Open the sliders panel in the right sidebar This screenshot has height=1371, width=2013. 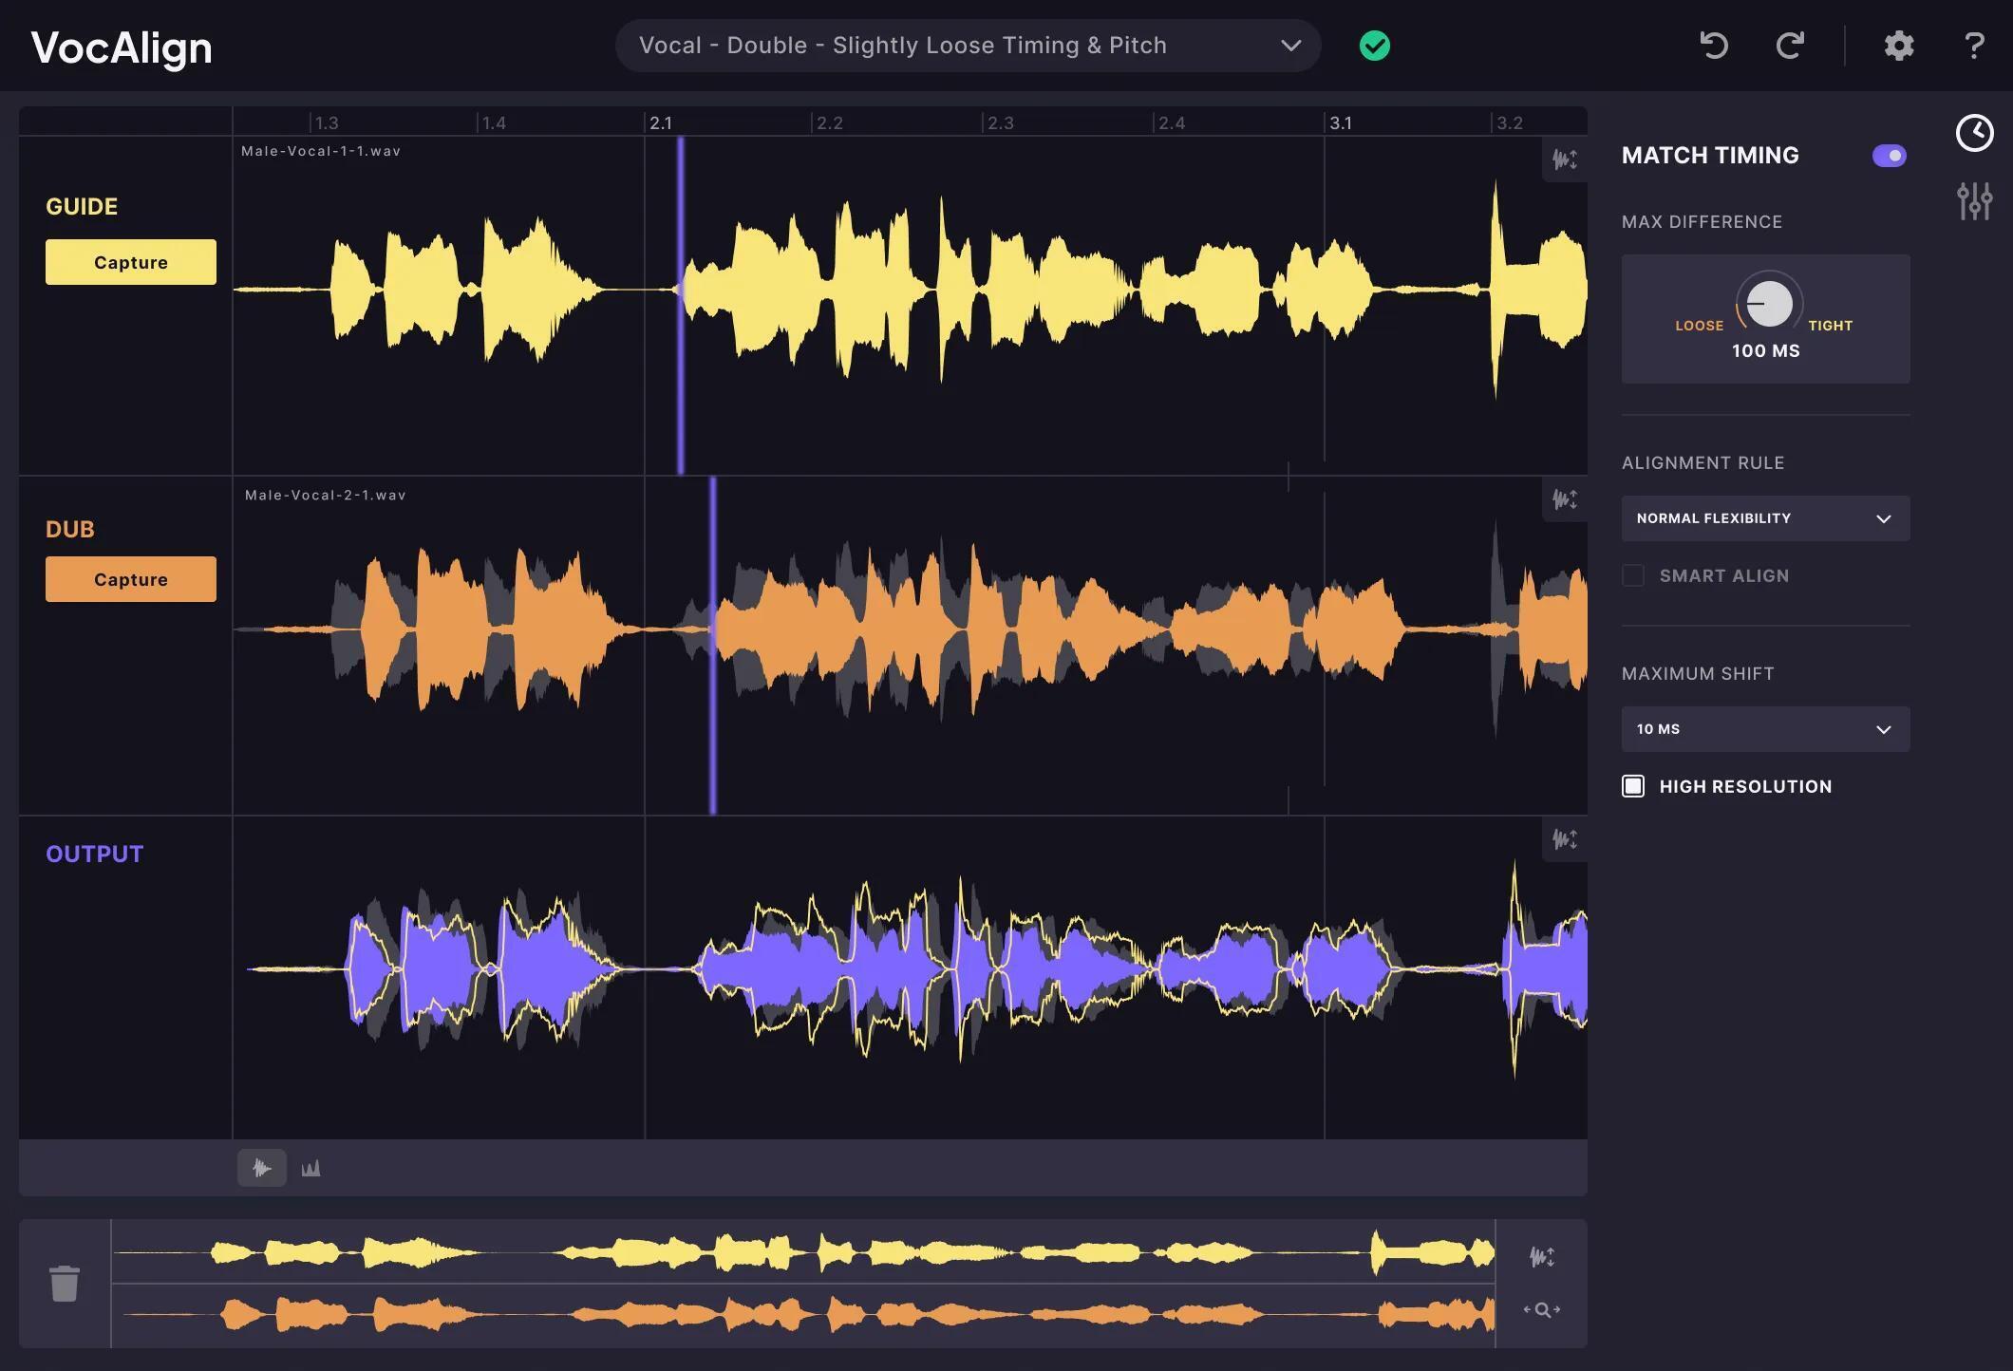tap(1975, 201)
